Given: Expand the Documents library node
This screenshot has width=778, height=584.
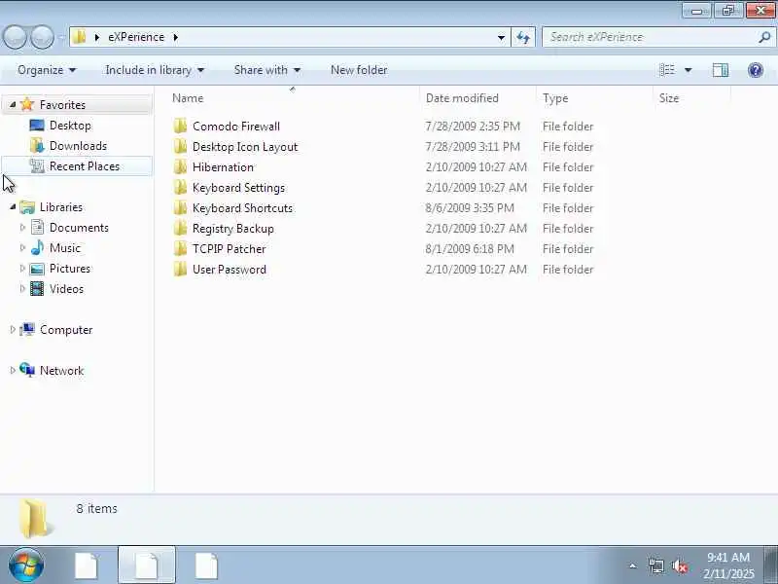Looking at the screenshot, I should pos(22,228).
